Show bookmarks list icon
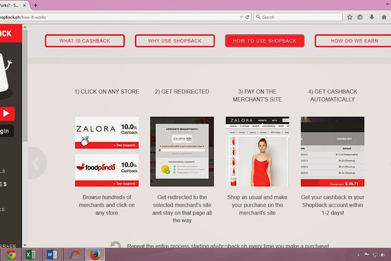 click(360, 17)
